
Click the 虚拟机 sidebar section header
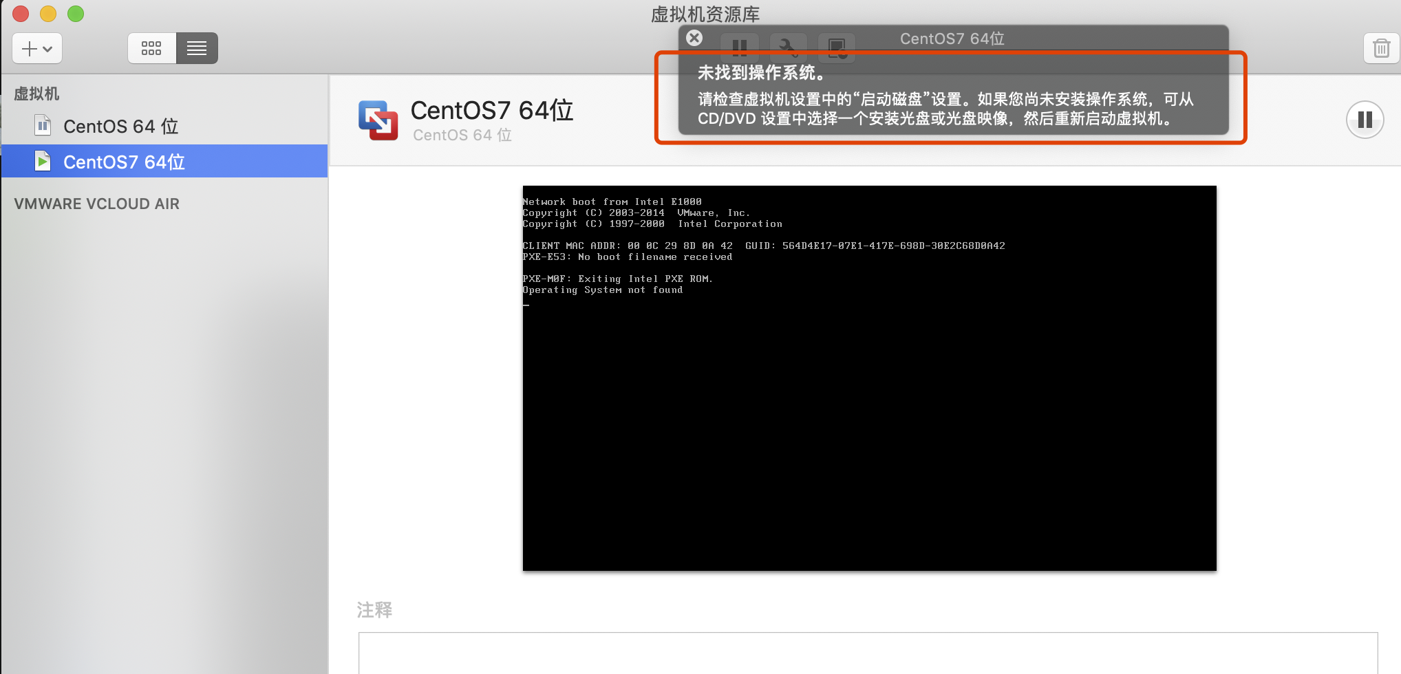pyautogui.click(x=37, y=94)
